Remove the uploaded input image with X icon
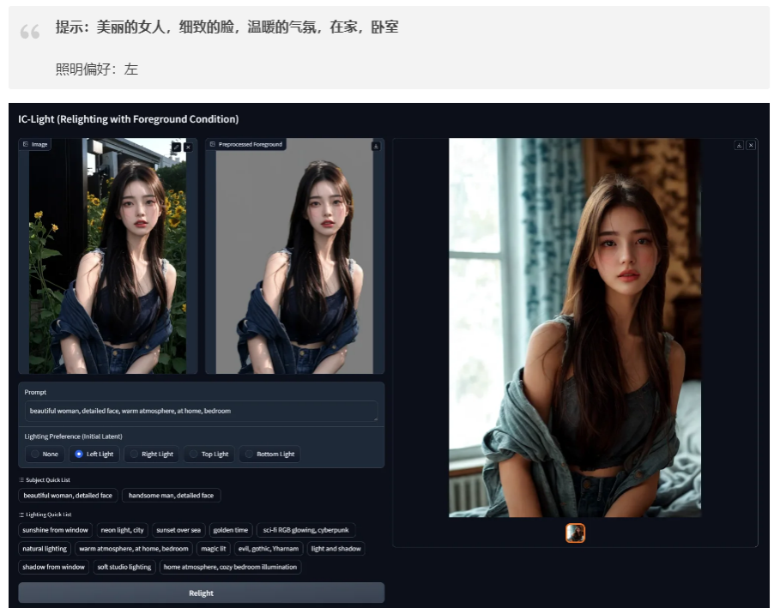Screen dimensions: 774x614 coord(188,147)
